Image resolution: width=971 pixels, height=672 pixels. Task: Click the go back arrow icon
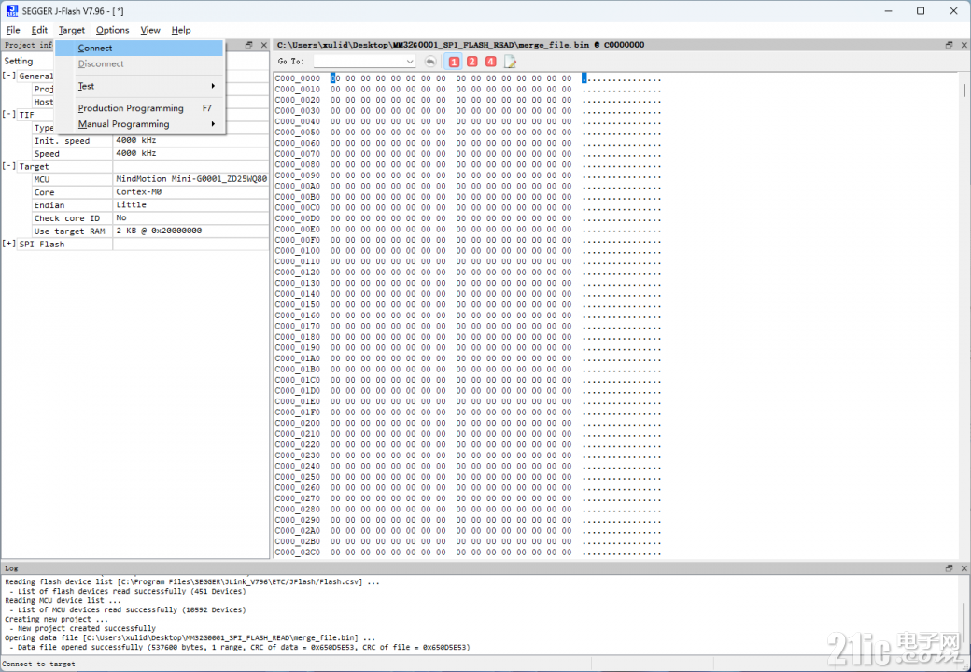pos(430,62)
